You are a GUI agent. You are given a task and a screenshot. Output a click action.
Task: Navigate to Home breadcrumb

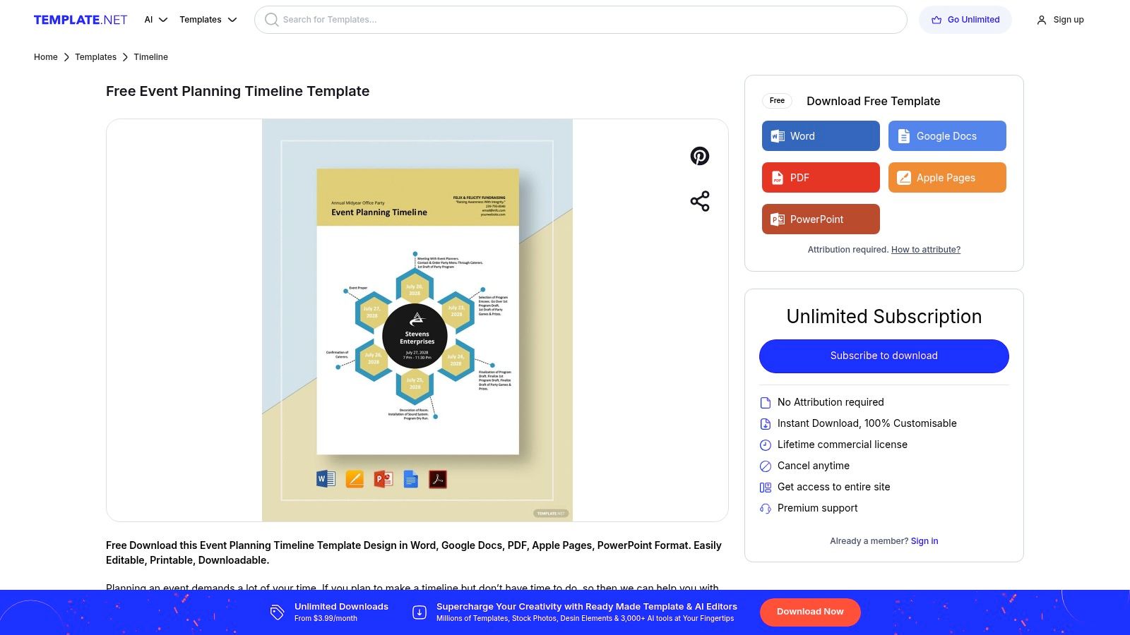[46, 57]
